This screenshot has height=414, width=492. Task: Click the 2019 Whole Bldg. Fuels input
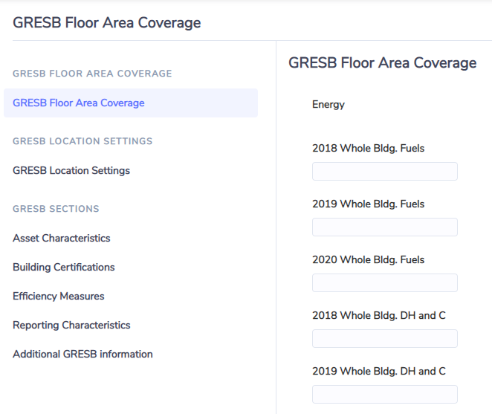[385, 227]
